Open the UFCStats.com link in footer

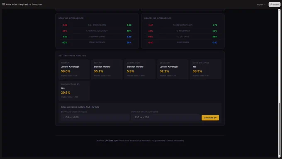tap(111, 140)
